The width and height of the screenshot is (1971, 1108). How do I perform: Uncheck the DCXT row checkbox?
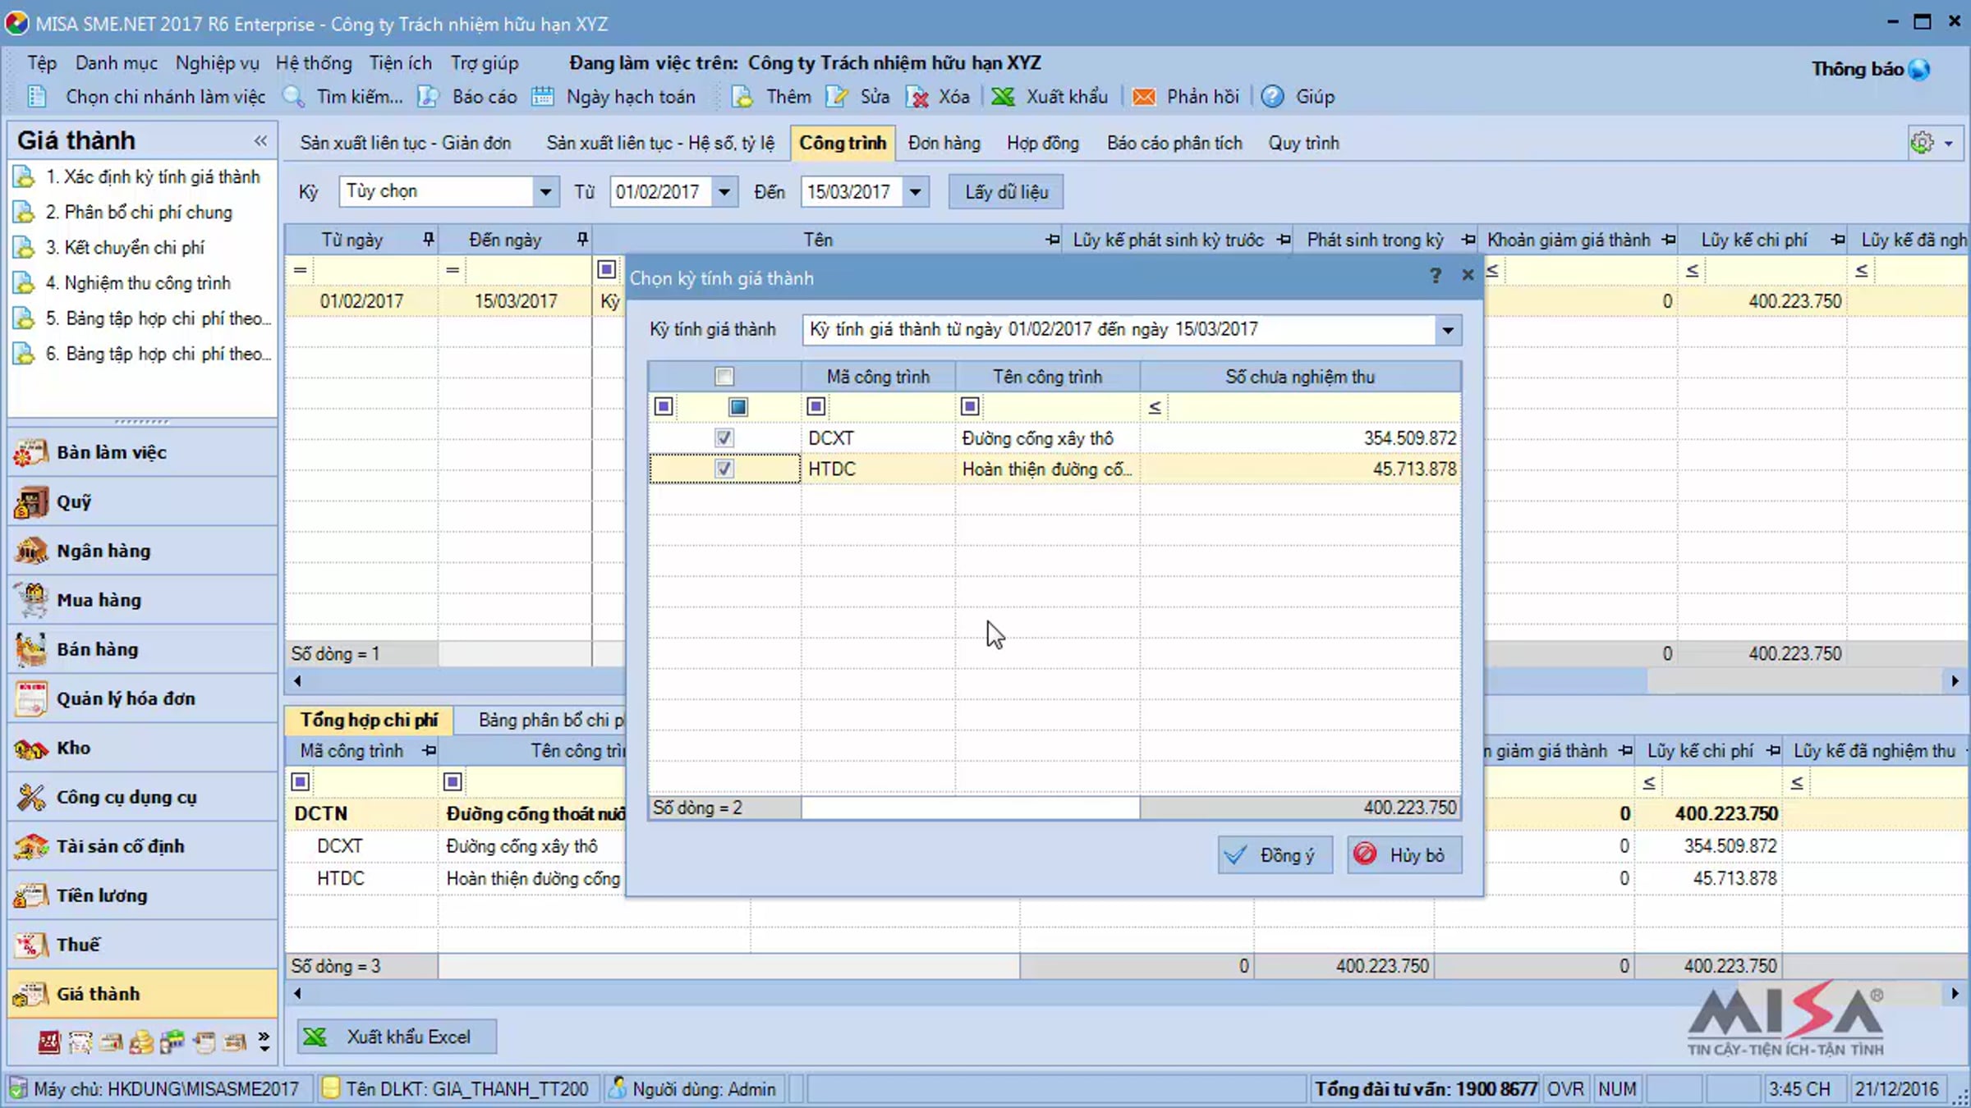point(724,438)
